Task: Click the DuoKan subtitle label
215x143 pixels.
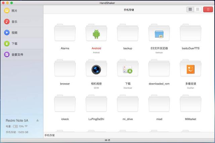Action: 190,88
